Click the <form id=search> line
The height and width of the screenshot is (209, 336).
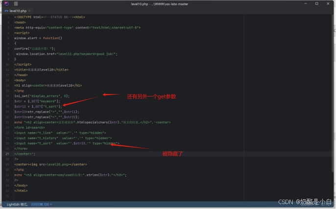(x=29, y=128)
